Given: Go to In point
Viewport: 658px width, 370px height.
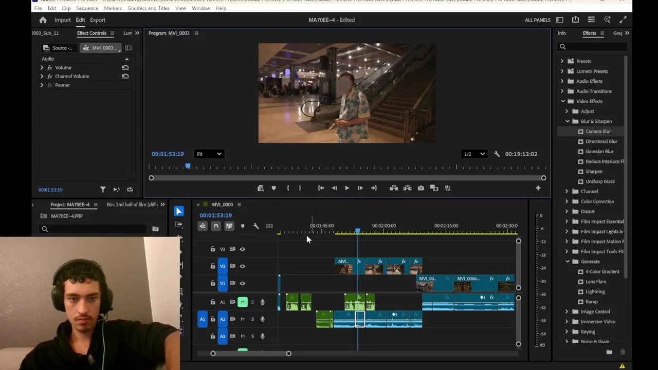Looking at the screenshot, I should pos(321,188).
